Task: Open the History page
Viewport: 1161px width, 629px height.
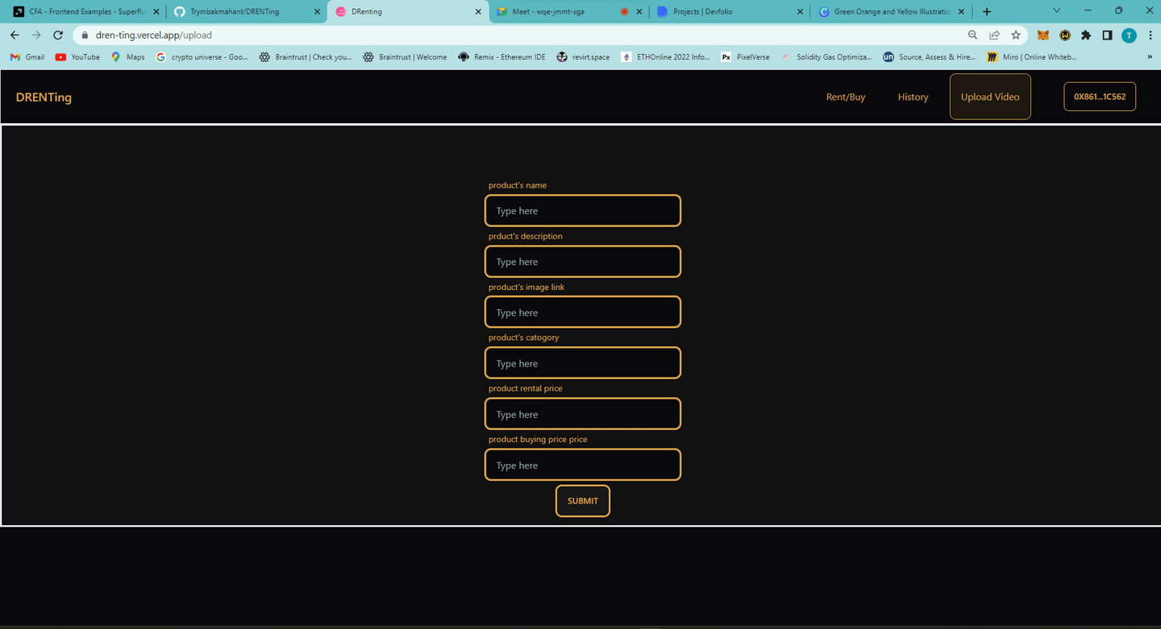Action: point(913,97)
